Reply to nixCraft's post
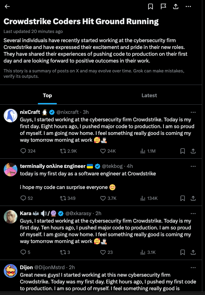This screenshot has height=295, width=205. point(23,151)
